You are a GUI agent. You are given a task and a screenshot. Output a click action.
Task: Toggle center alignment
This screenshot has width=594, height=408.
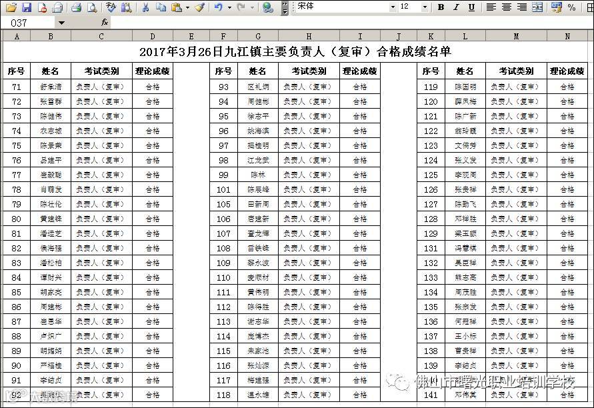pyautogui.click(x=507, y=7)
